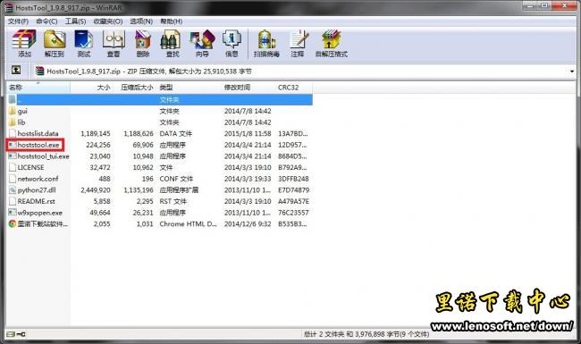Click type cell 'CONF 文件'
Screen dimensions: 581x344
click(x=176, y=179)
